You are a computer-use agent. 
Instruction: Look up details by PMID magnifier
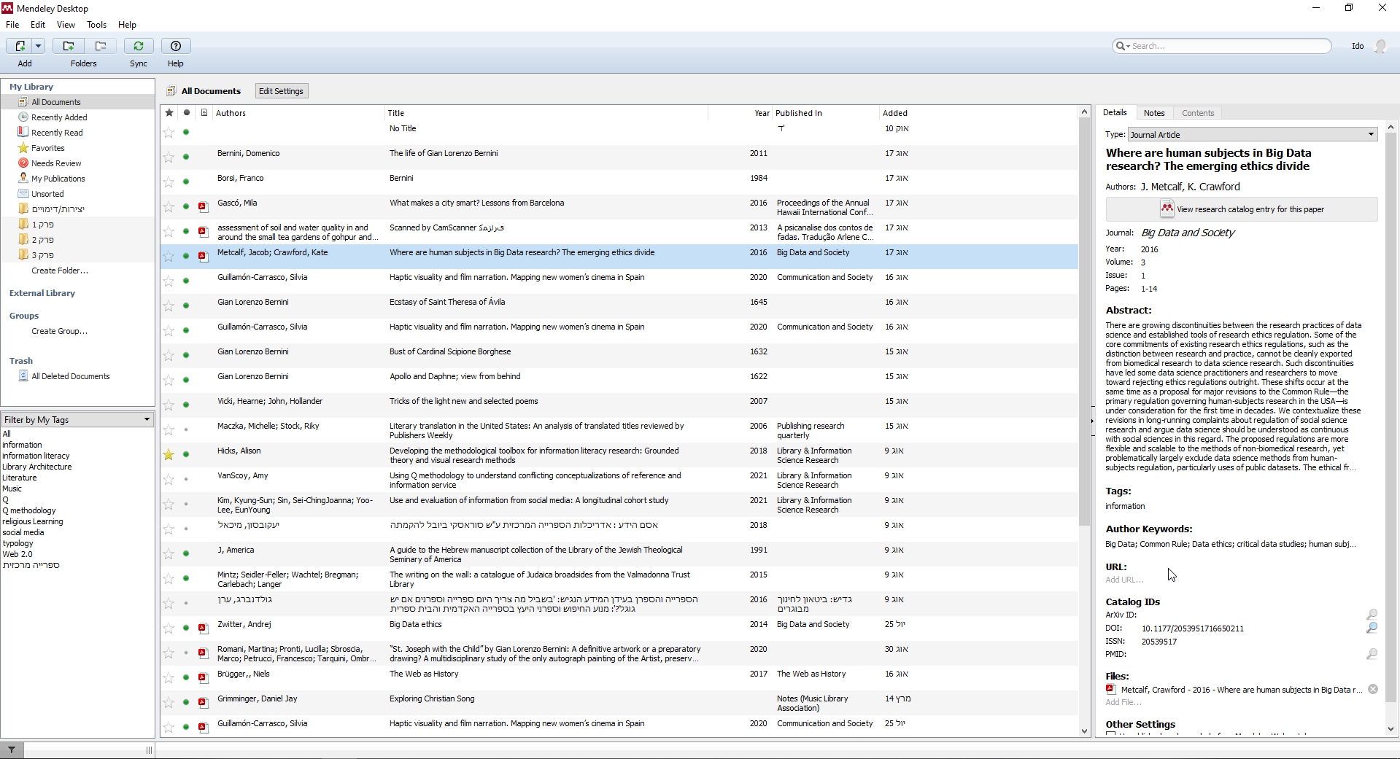(1372, 654)
